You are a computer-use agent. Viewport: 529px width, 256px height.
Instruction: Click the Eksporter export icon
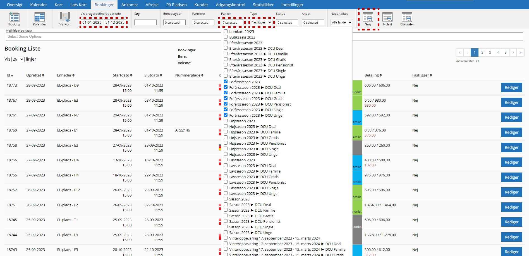tap(407, 17)
